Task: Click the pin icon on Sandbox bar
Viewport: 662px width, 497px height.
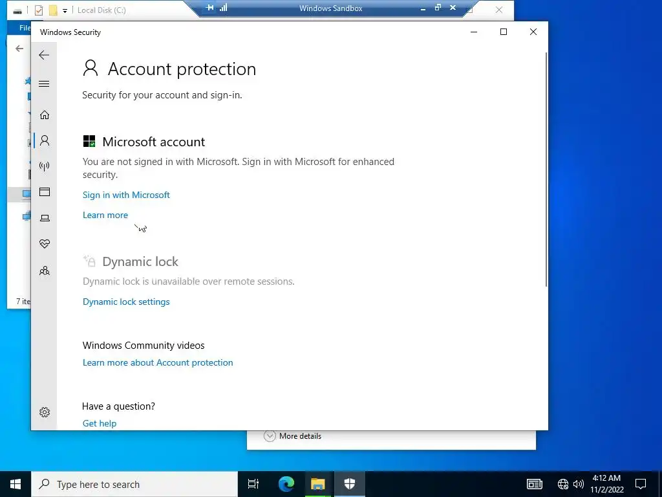Action: 210,8
